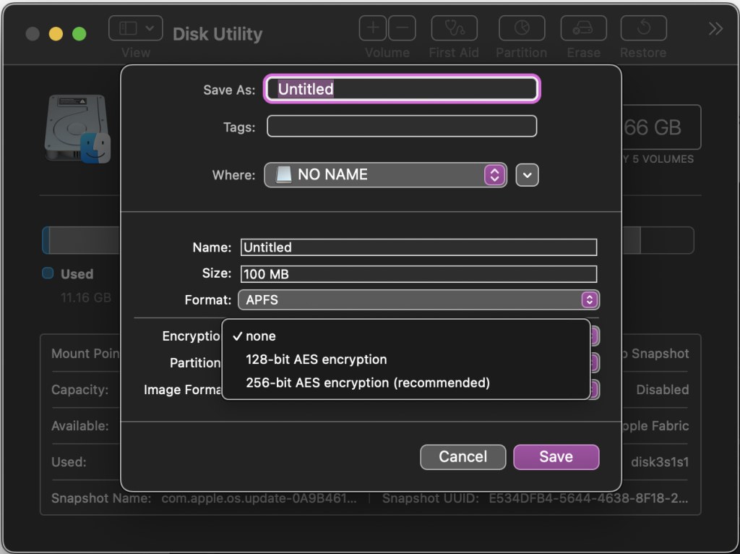Screen dimensions: 740x554
Task: Choose 256-bit AES encryption (recommended)
Action: click(367, 383)
